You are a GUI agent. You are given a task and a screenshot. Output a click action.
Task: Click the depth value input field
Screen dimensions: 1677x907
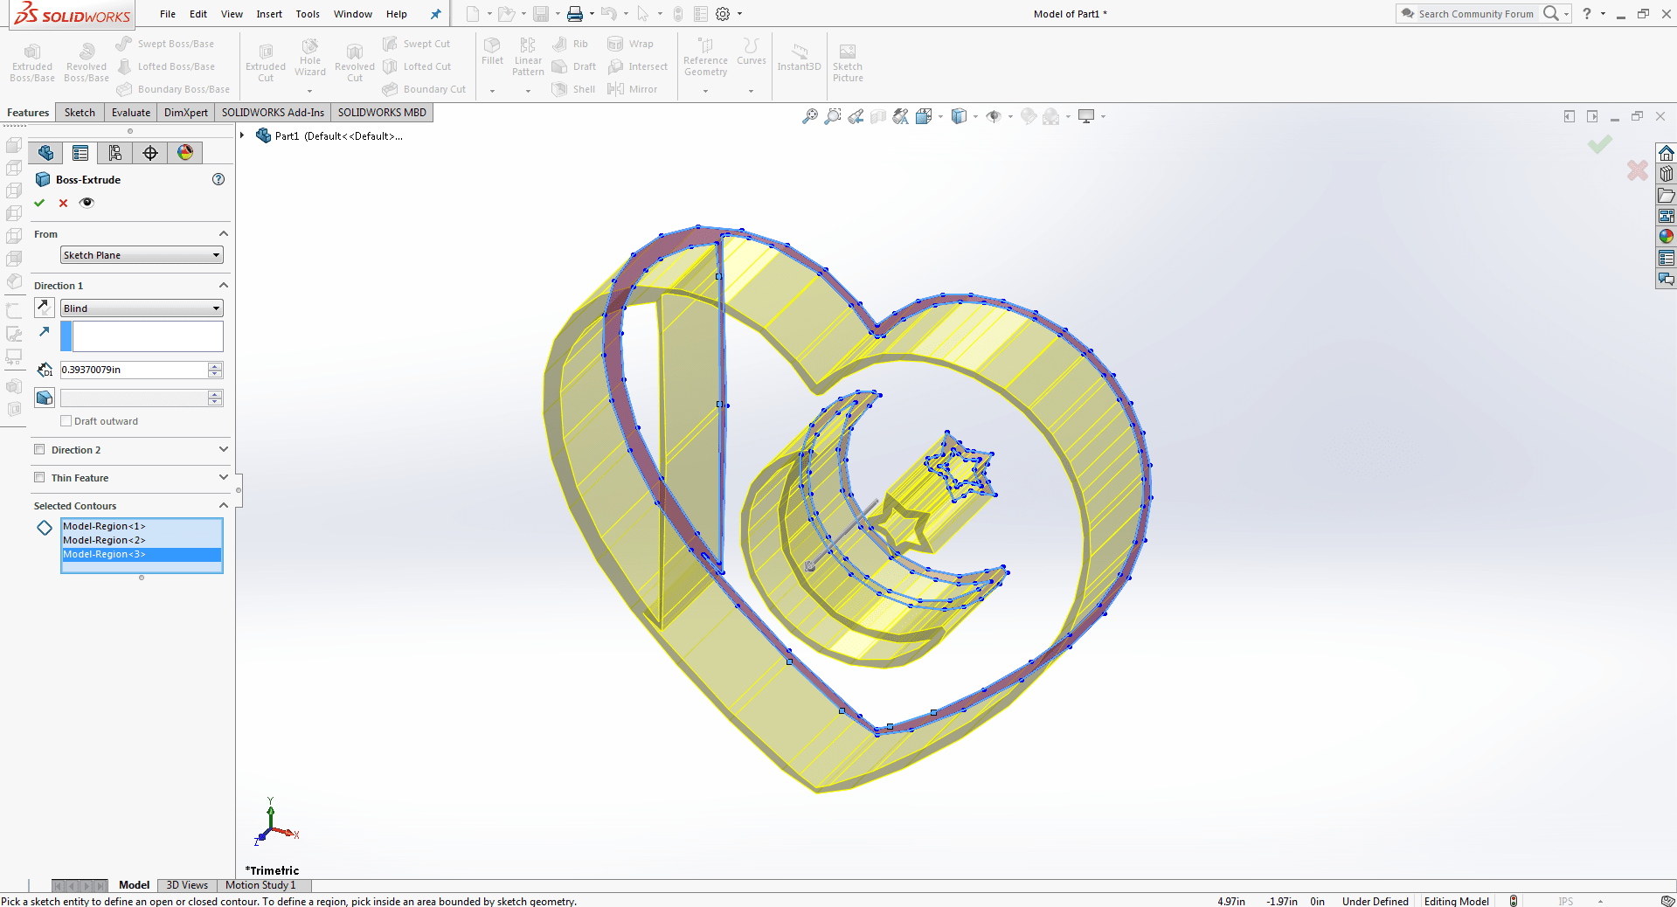point(133,370)
